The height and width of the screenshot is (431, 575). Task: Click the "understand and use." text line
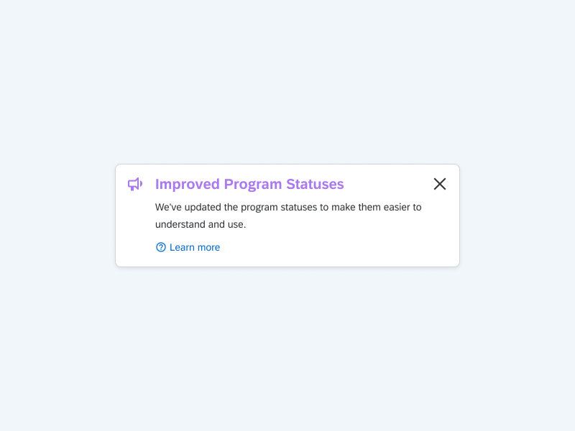pyautogui.click(x=201, y=224)
